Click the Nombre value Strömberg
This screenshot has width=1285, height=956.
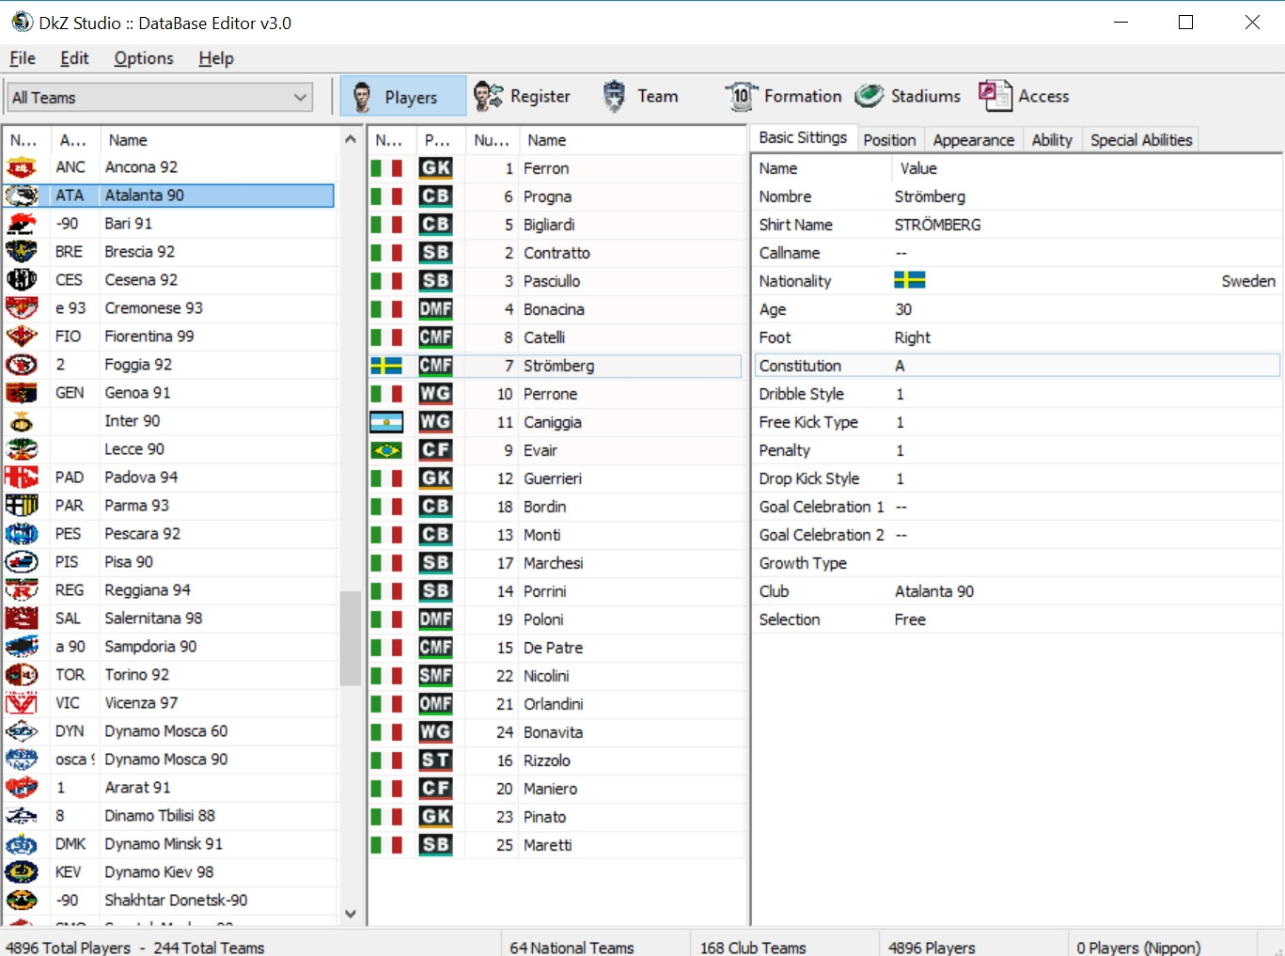pos(930,196)
